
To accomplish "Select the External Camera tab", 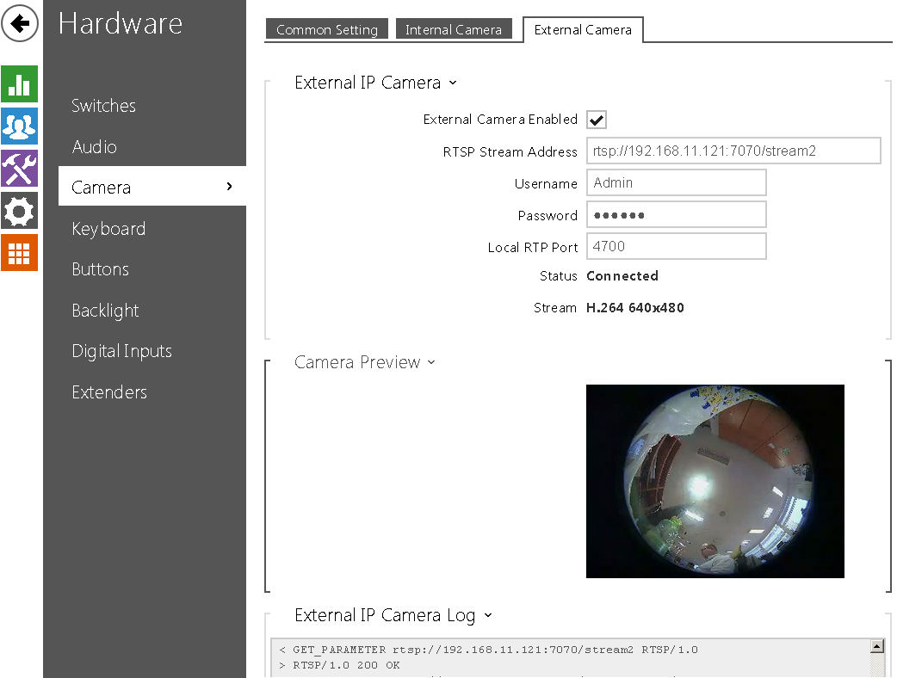I will 583,29.
